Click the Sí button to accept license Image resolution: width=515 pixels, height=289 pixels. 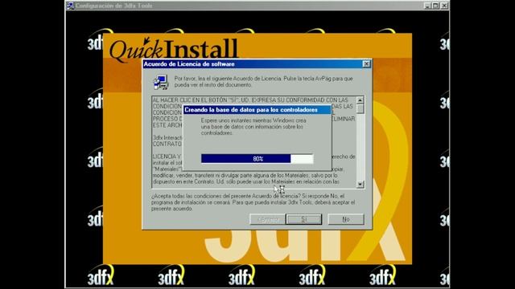click(304, 219)
